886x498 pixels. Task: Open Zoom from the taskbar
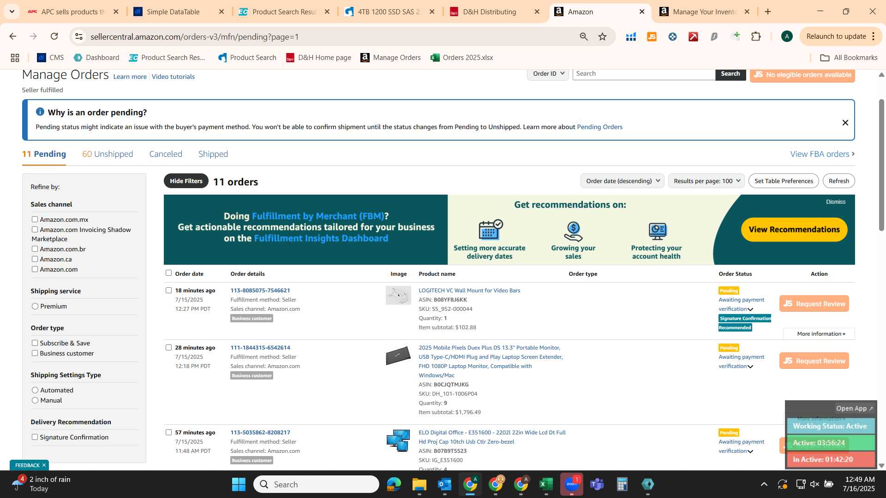tap(571, 484)
